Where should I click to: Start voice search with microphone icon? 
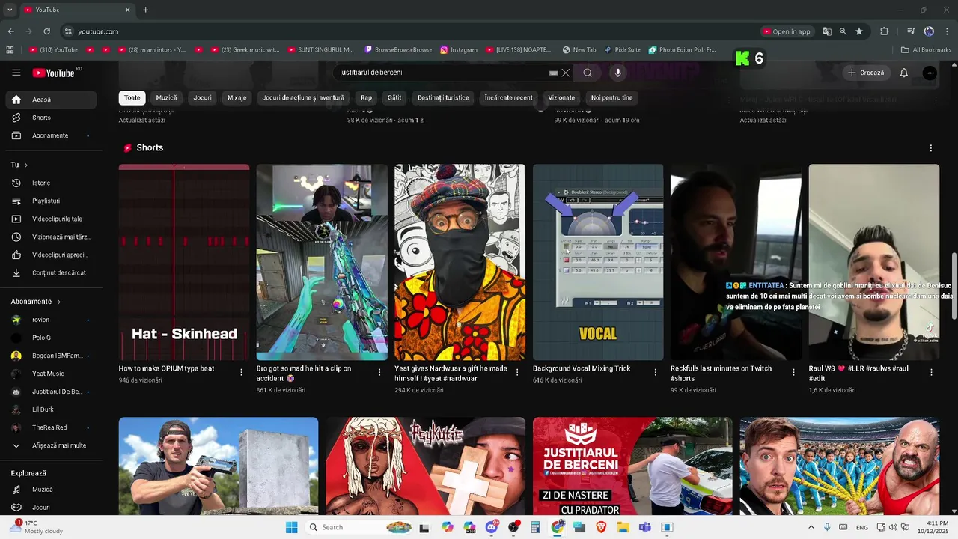pos(617,73)
